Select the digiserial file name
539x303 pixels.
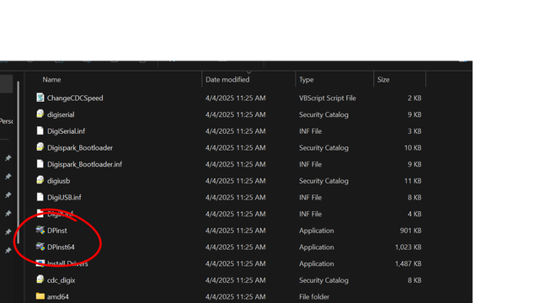pyautogui.click(x=61, y=114)
